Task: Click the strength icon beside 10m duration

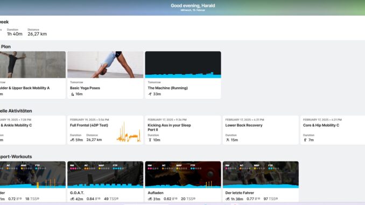Action: coord(150,140)
